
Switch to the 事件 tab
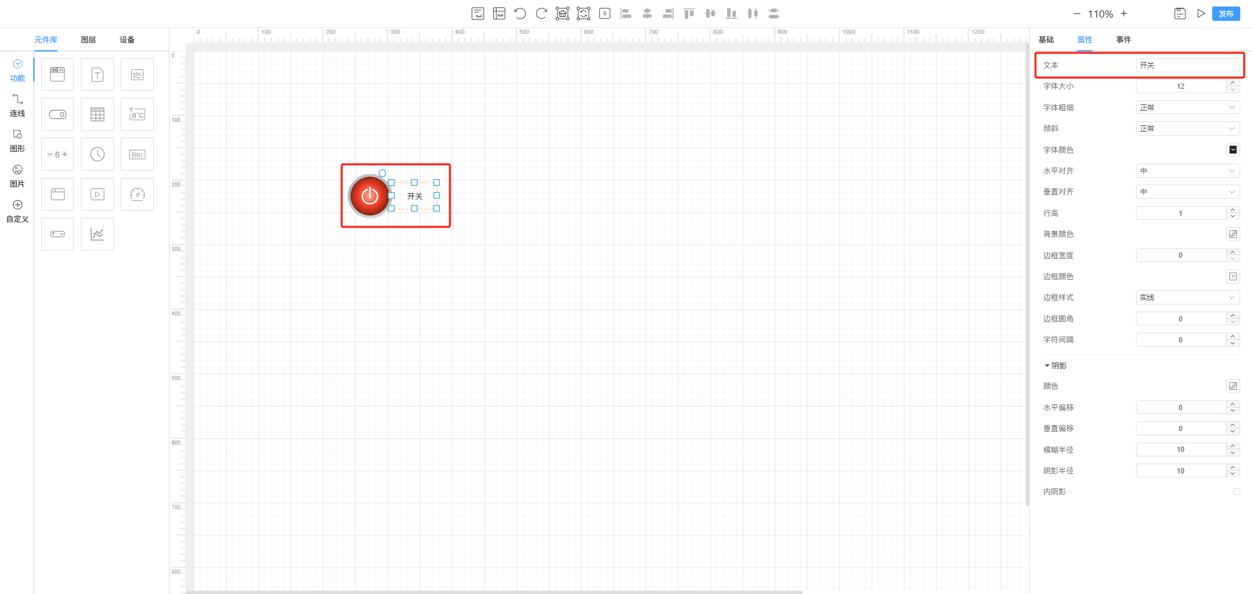click(1123, 40)
